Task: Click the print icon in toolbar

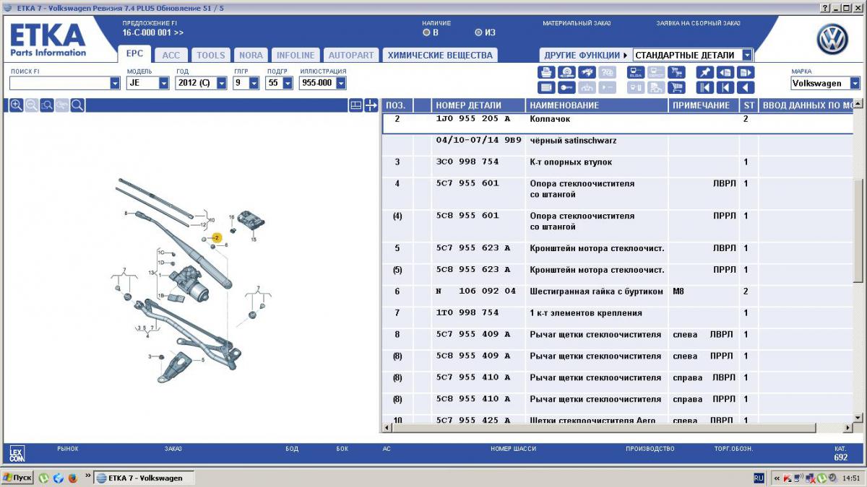Action: 547,72
